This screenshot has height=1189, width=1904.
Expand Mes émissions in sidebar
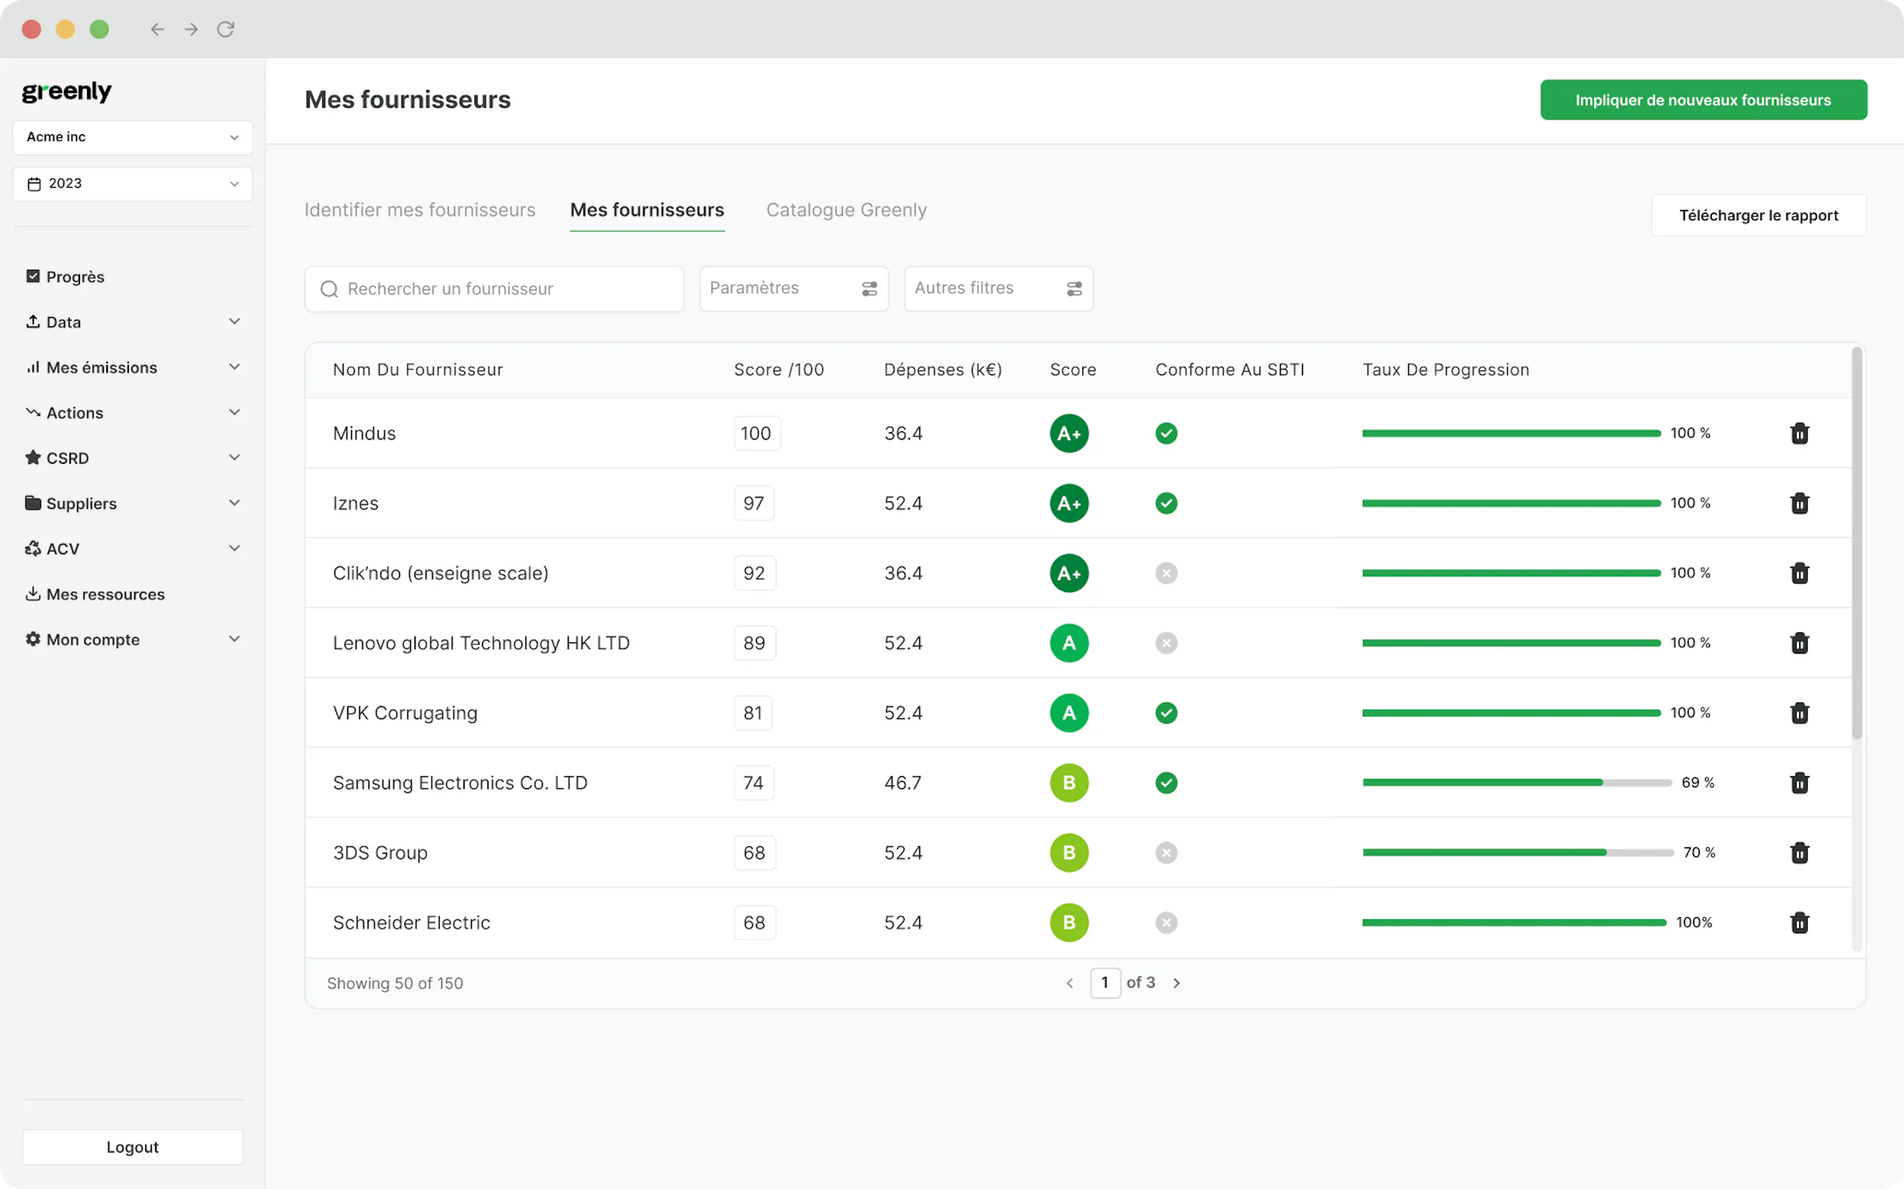click(x=133, y=368)
